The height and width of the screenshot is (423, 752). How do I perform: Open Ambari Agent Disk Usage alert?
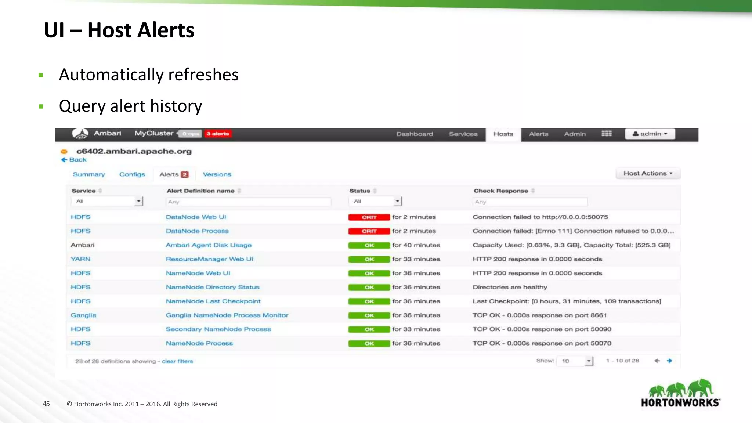209,245
